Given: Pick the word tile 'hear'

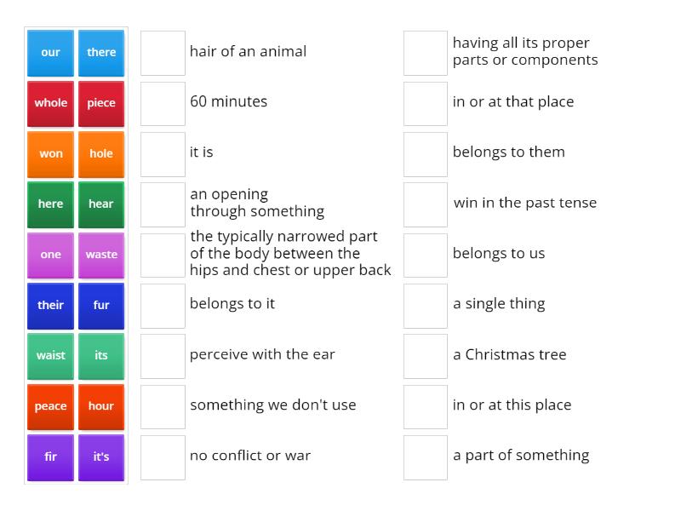Looking at the screenshot, I should 101,204.
